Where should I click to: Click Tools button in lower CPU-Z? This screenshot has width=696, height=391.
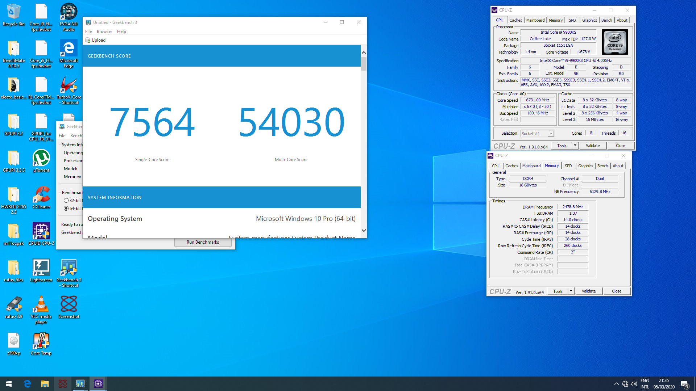coord(558,291)
